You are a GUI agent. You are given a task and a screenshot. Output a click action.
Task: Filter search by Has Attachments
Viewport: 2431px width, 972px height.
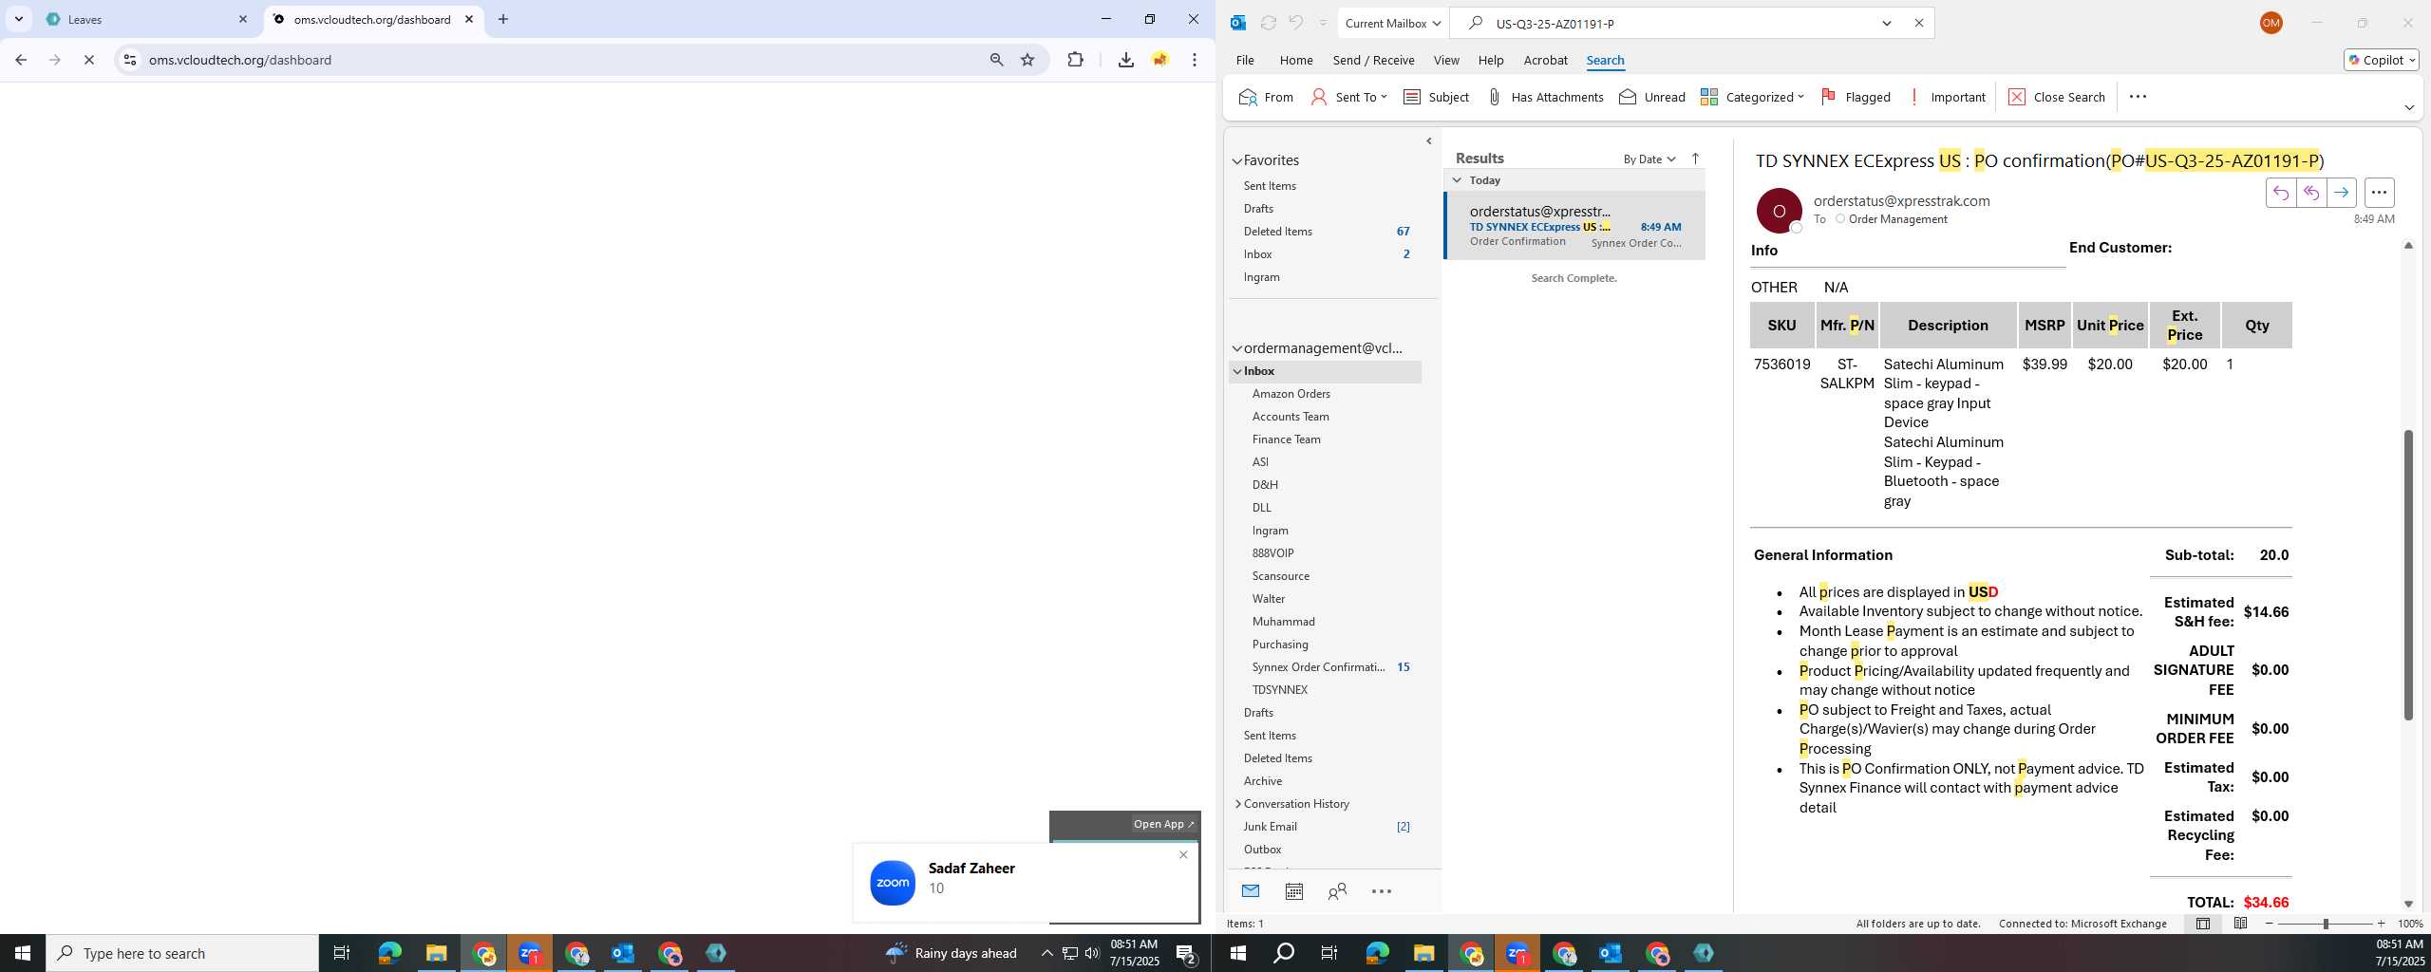pos(1544,97)
